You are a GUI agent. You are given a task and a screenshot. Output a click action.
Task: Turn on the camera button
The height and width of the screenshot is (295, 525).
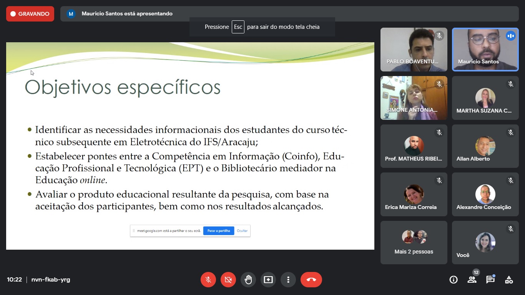(x=228, y=280)
